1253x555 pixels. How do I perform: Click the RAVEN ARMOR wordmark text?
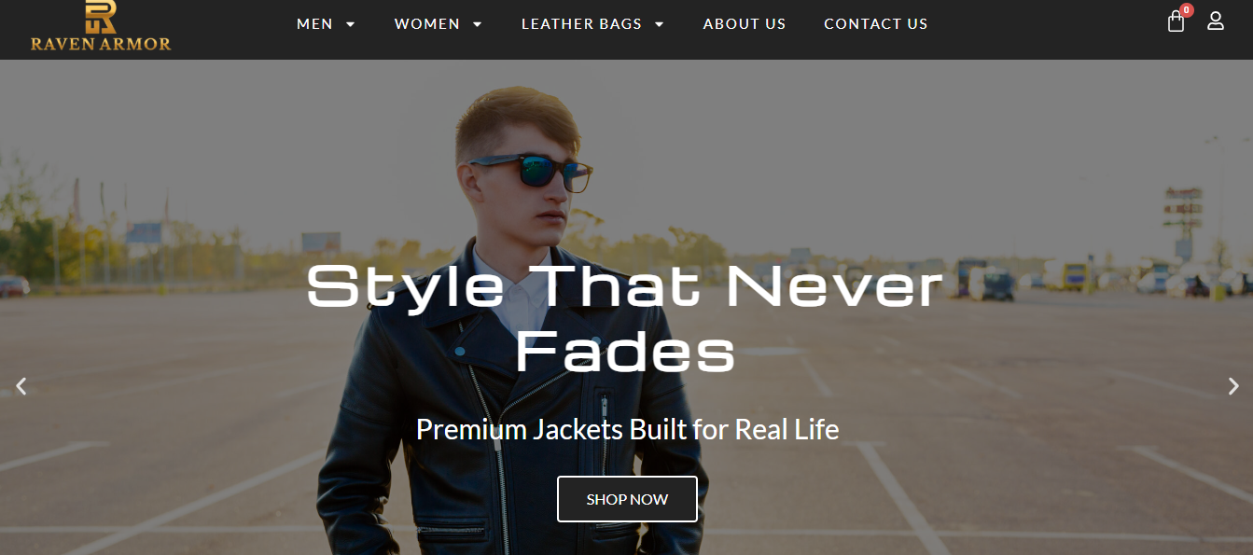[x=101, y=44]
